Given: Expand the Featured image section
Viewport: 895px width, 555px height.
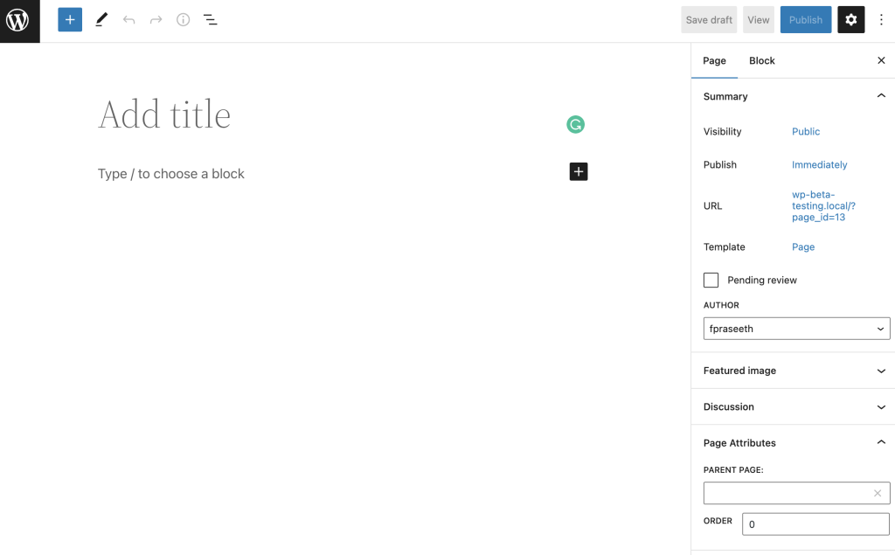Looking at the screenshot, I should coord(792,371).
